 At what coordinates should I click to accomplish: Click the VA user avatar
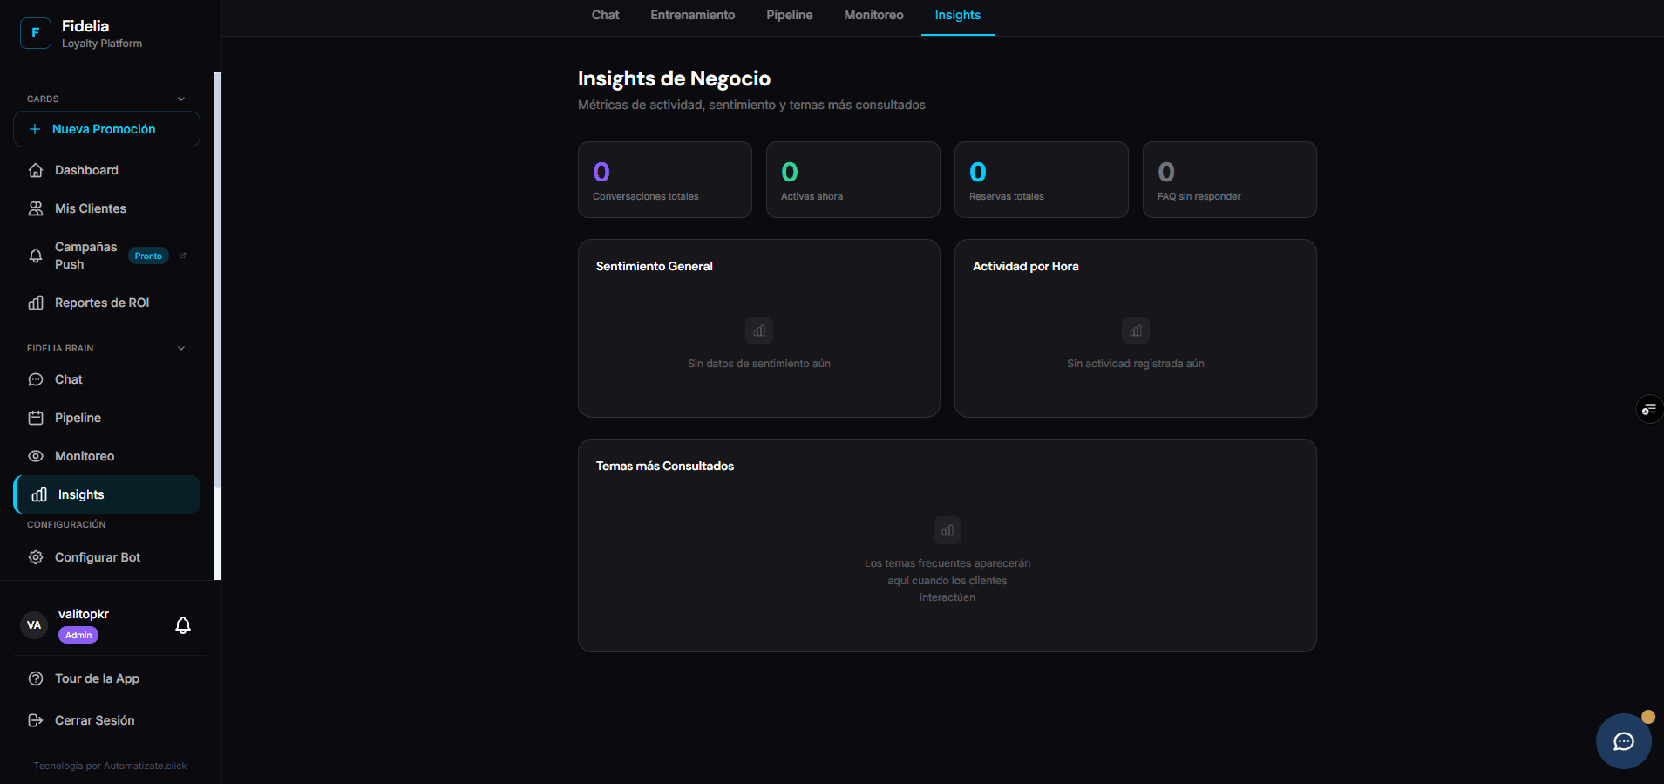click(34, 625)
